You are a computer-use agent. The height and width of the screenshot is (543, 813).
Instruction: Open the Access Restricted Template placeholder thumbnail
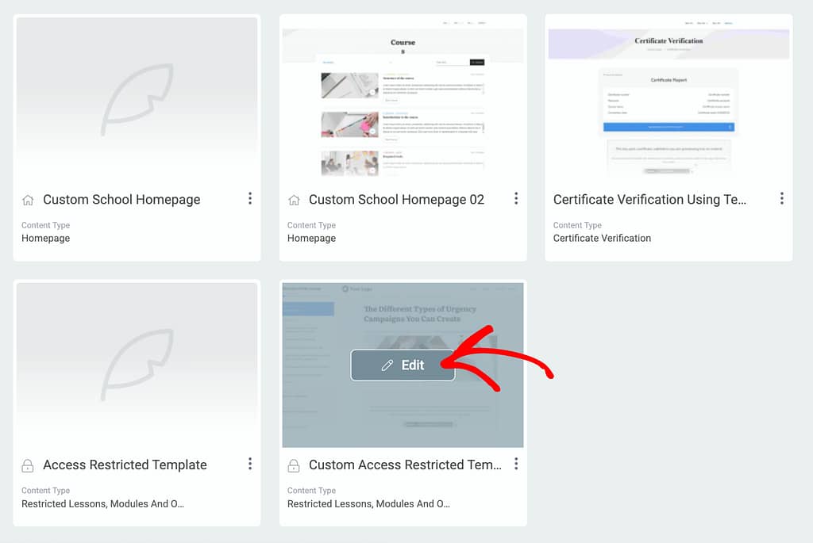coord(137,365)
